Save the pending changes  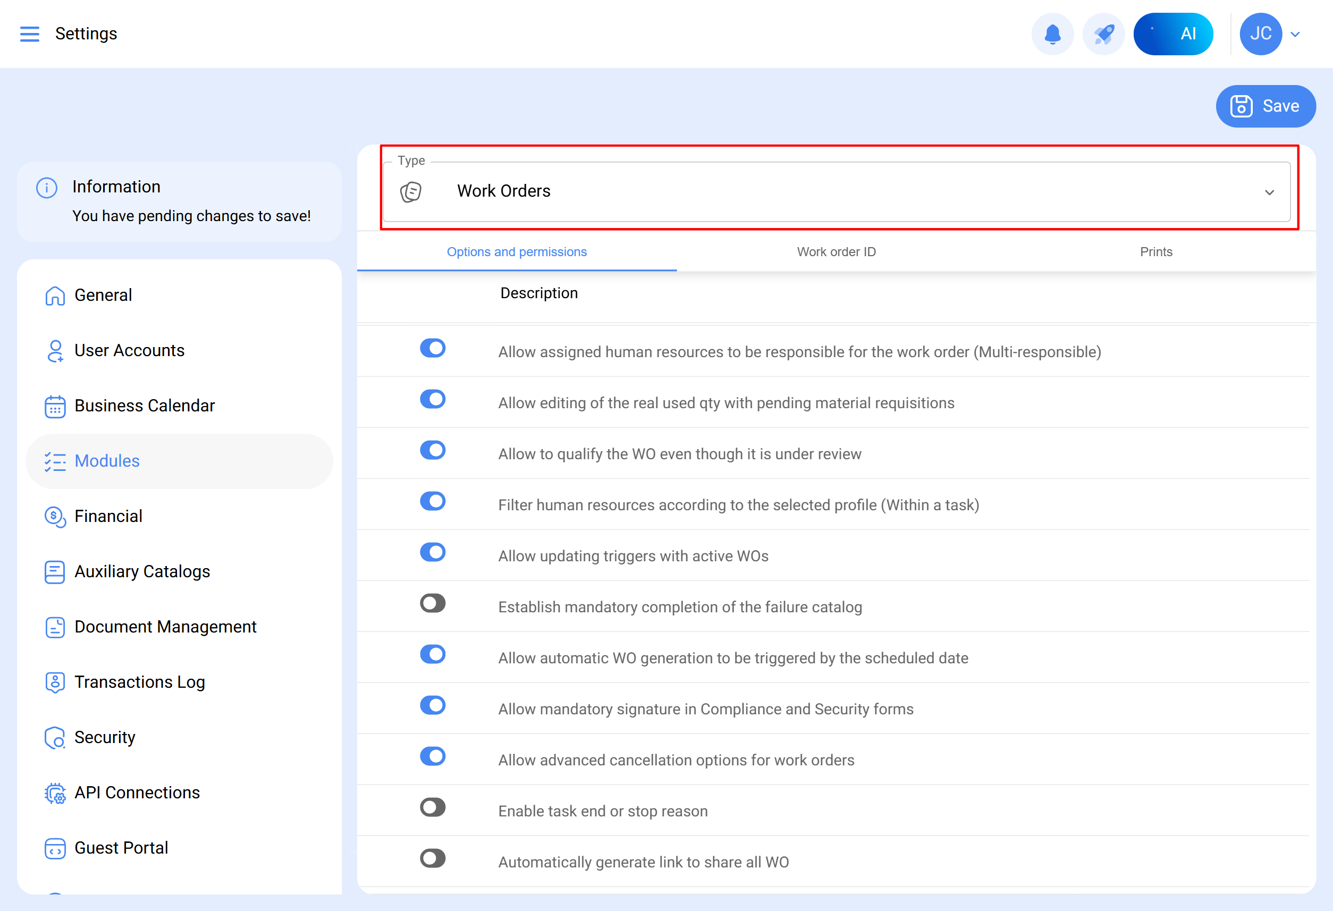click(x=1265, y=106)
